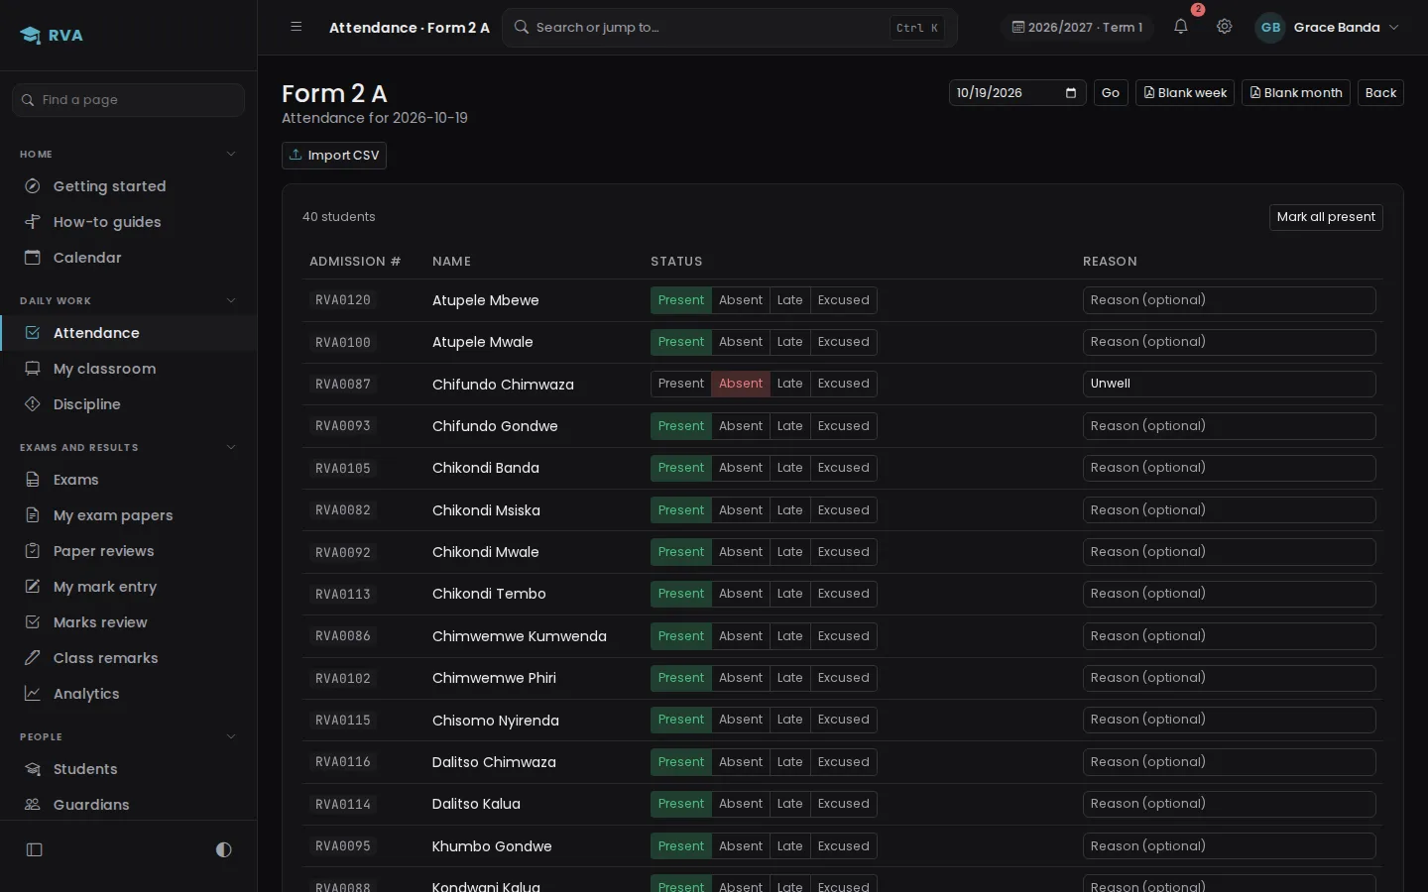Mark Atupele Mwale as Late

790,342
